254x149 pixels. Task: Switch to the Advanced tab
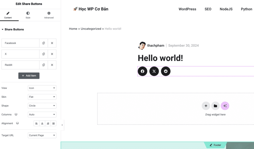point(49,15)
